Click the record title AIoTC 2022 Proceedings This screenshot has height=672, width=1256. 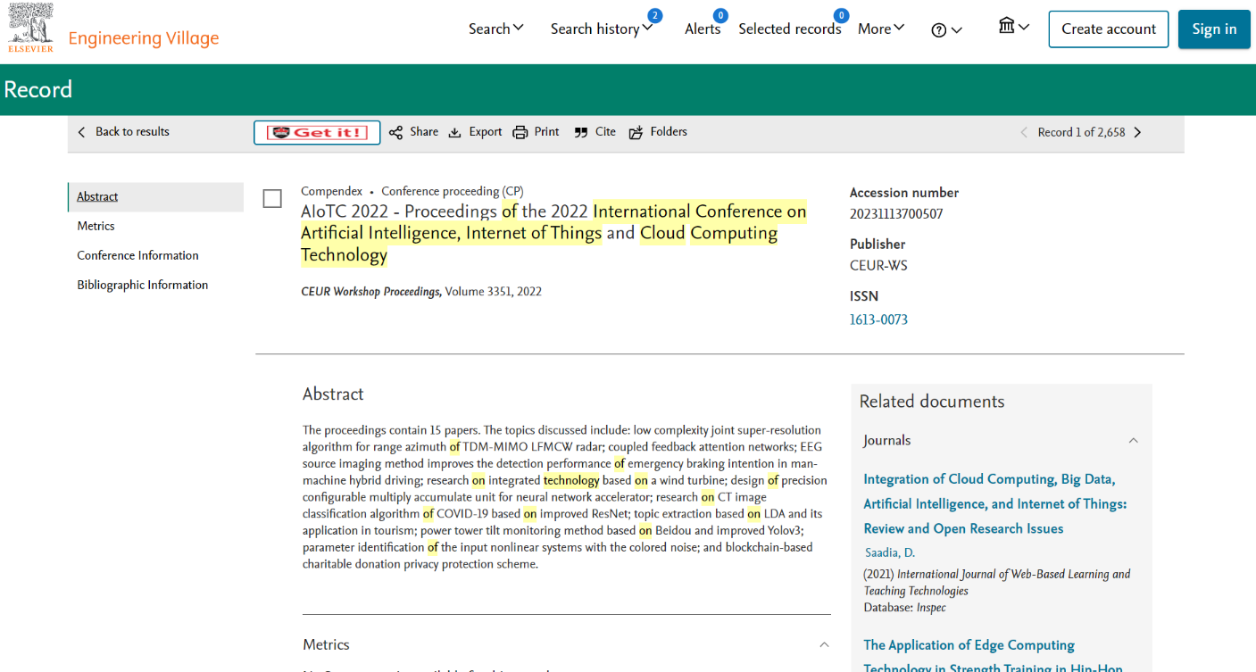[x=553, y=233]
